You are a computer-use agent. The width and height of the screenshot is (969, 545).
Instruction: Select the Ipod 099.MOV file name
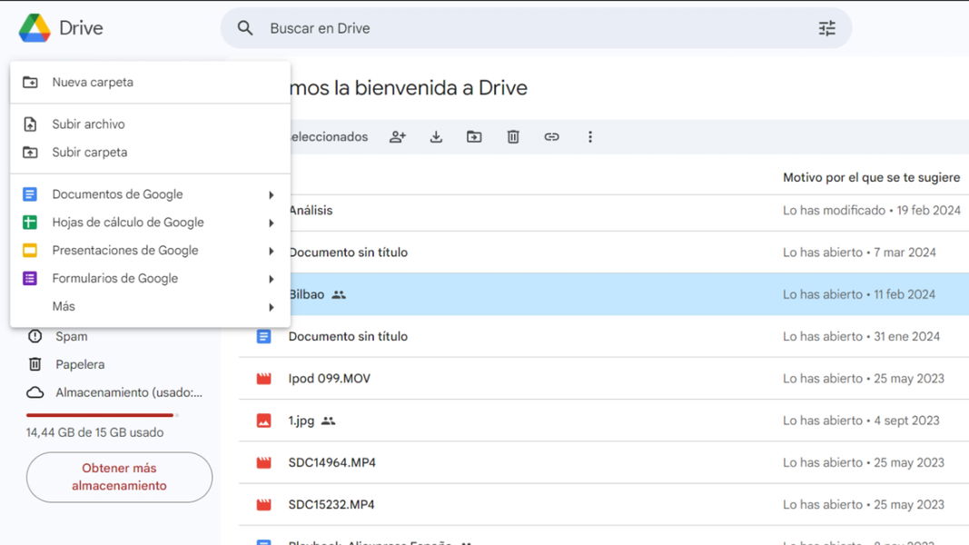pos(330,378)
